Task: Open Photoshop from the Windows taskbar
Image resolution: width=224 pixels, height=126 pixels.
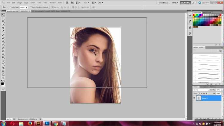Action: click(x=47, y=123)
